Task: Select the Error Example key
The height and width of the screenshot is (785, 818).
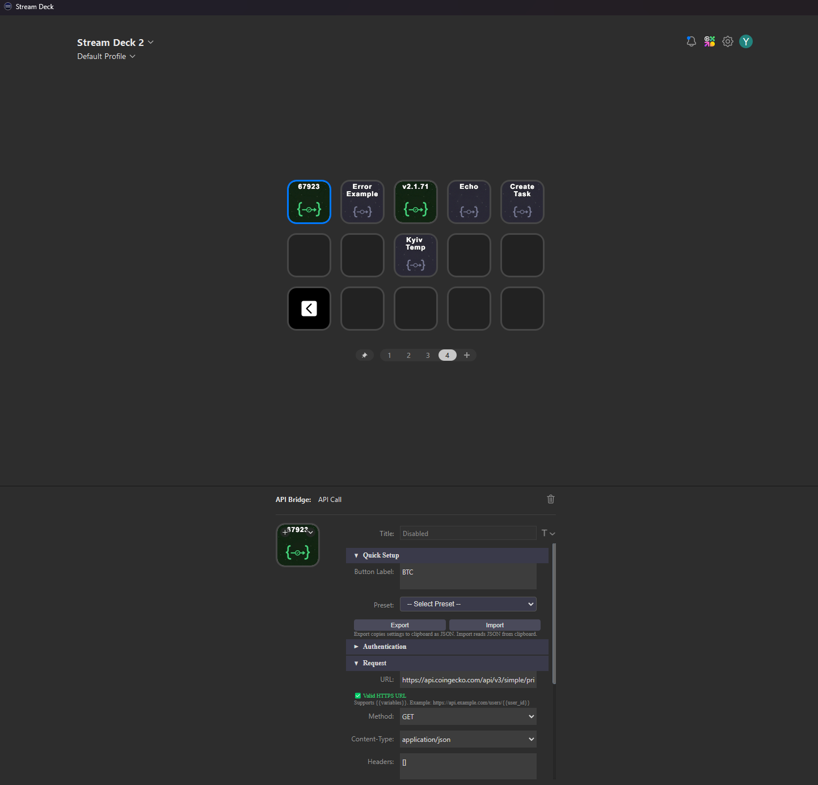Action: click(362, 201)
